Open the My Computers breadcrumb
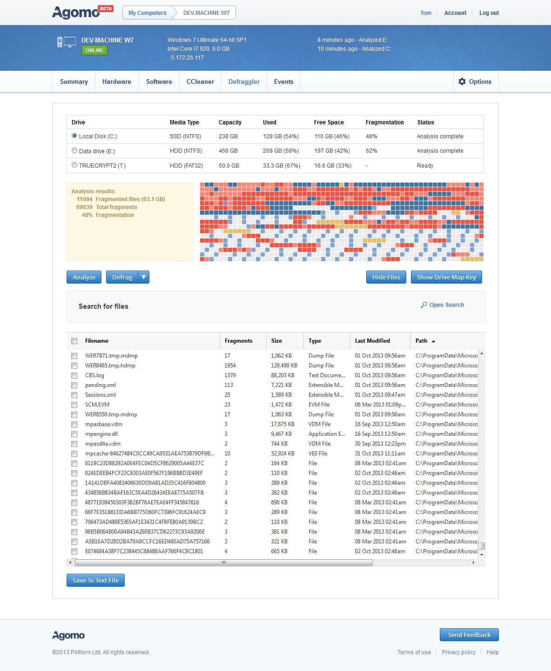 click(147, 13)
